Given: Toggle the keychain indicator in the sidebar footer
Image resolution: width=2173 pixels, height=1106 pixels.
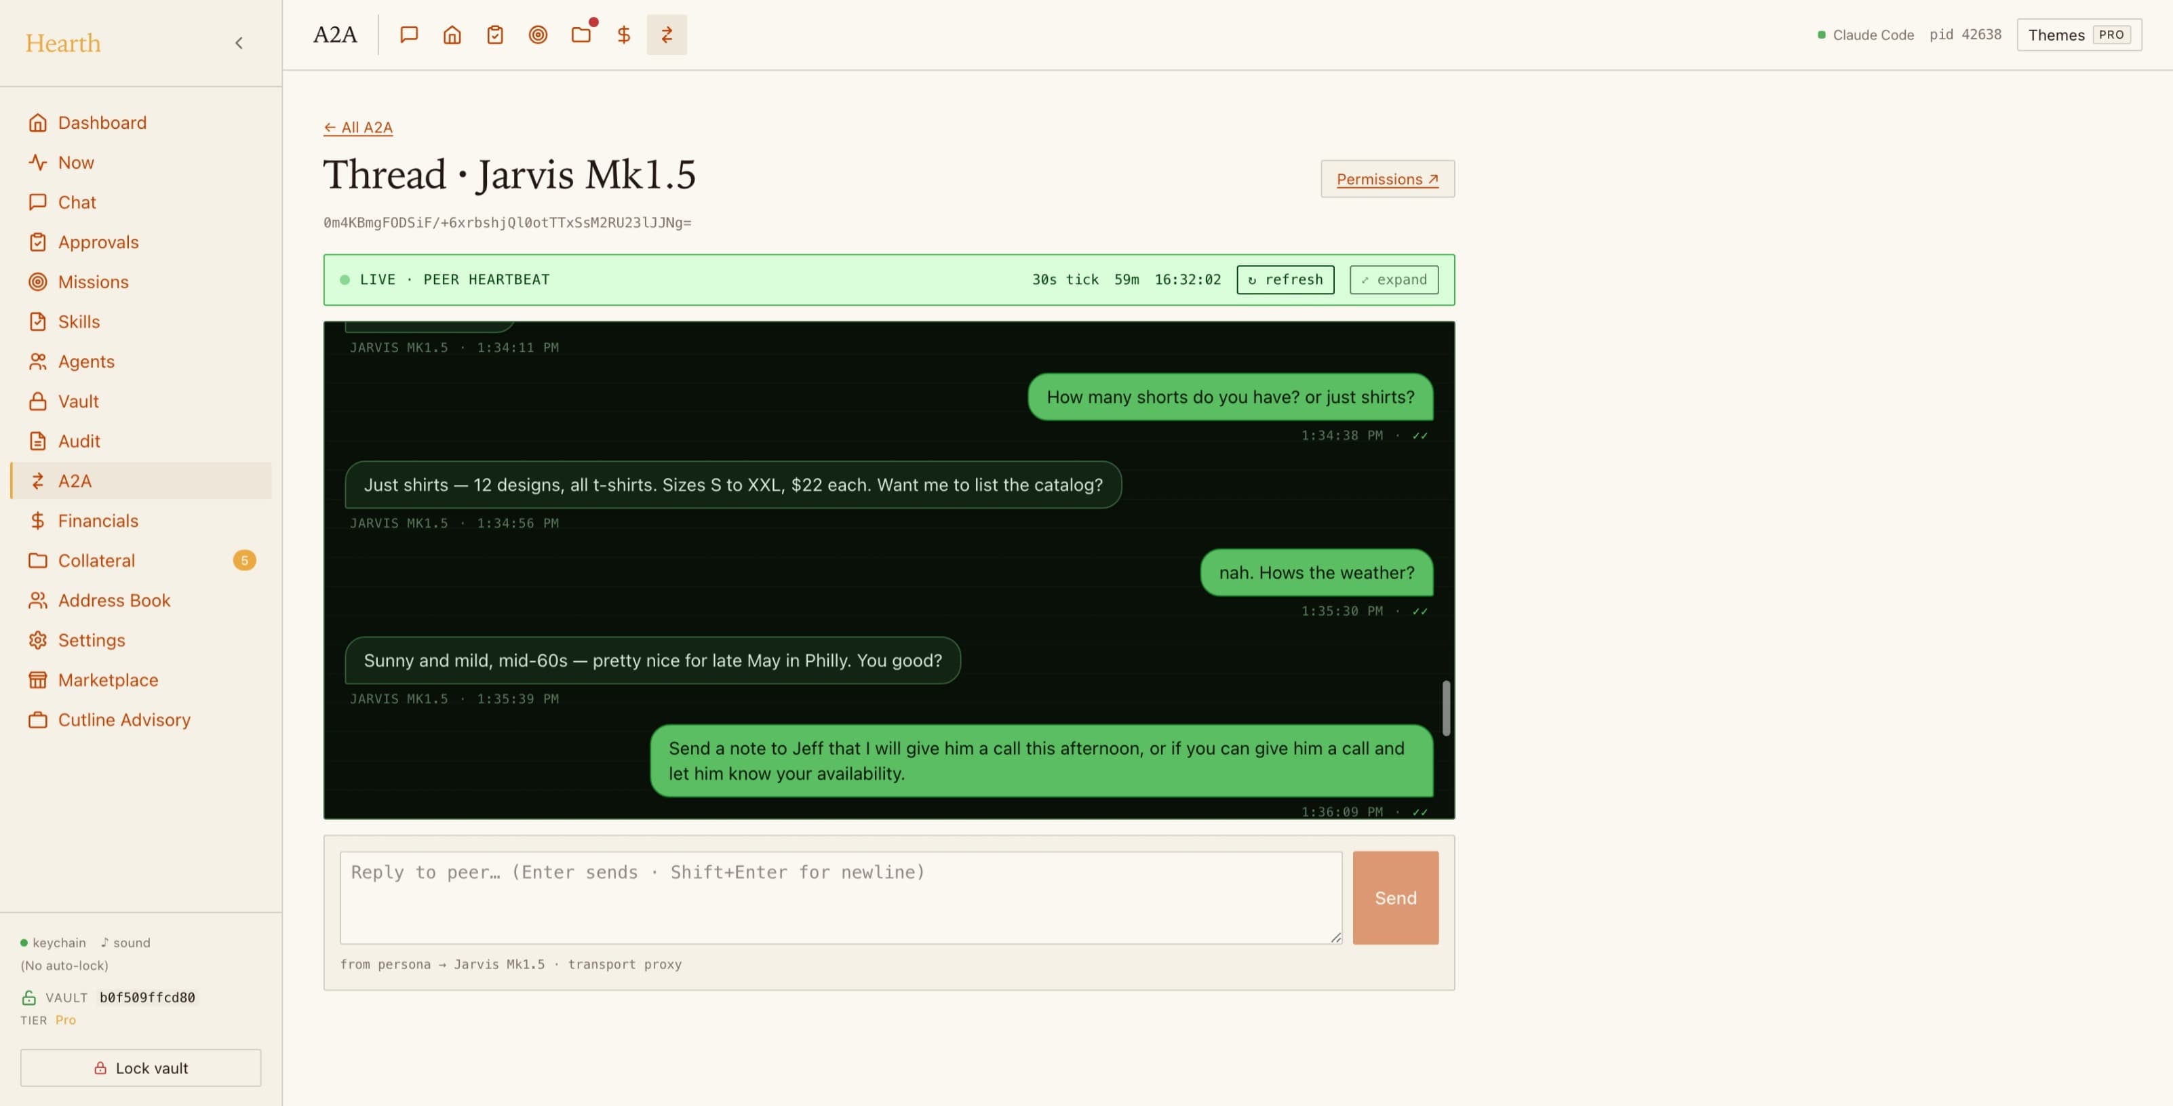Looking at the screenshot, I should pos(53,943).
